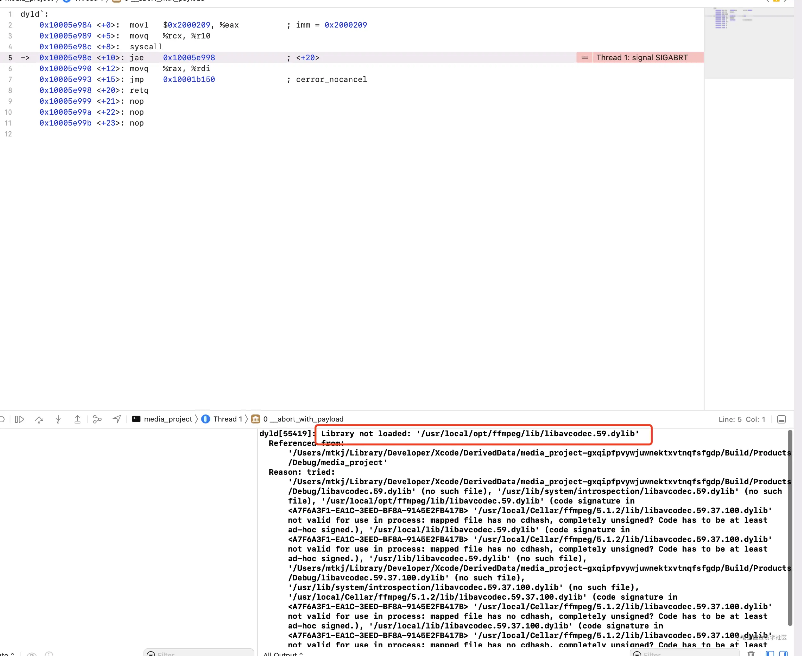Clear console with the trash icon

(751, 653)
